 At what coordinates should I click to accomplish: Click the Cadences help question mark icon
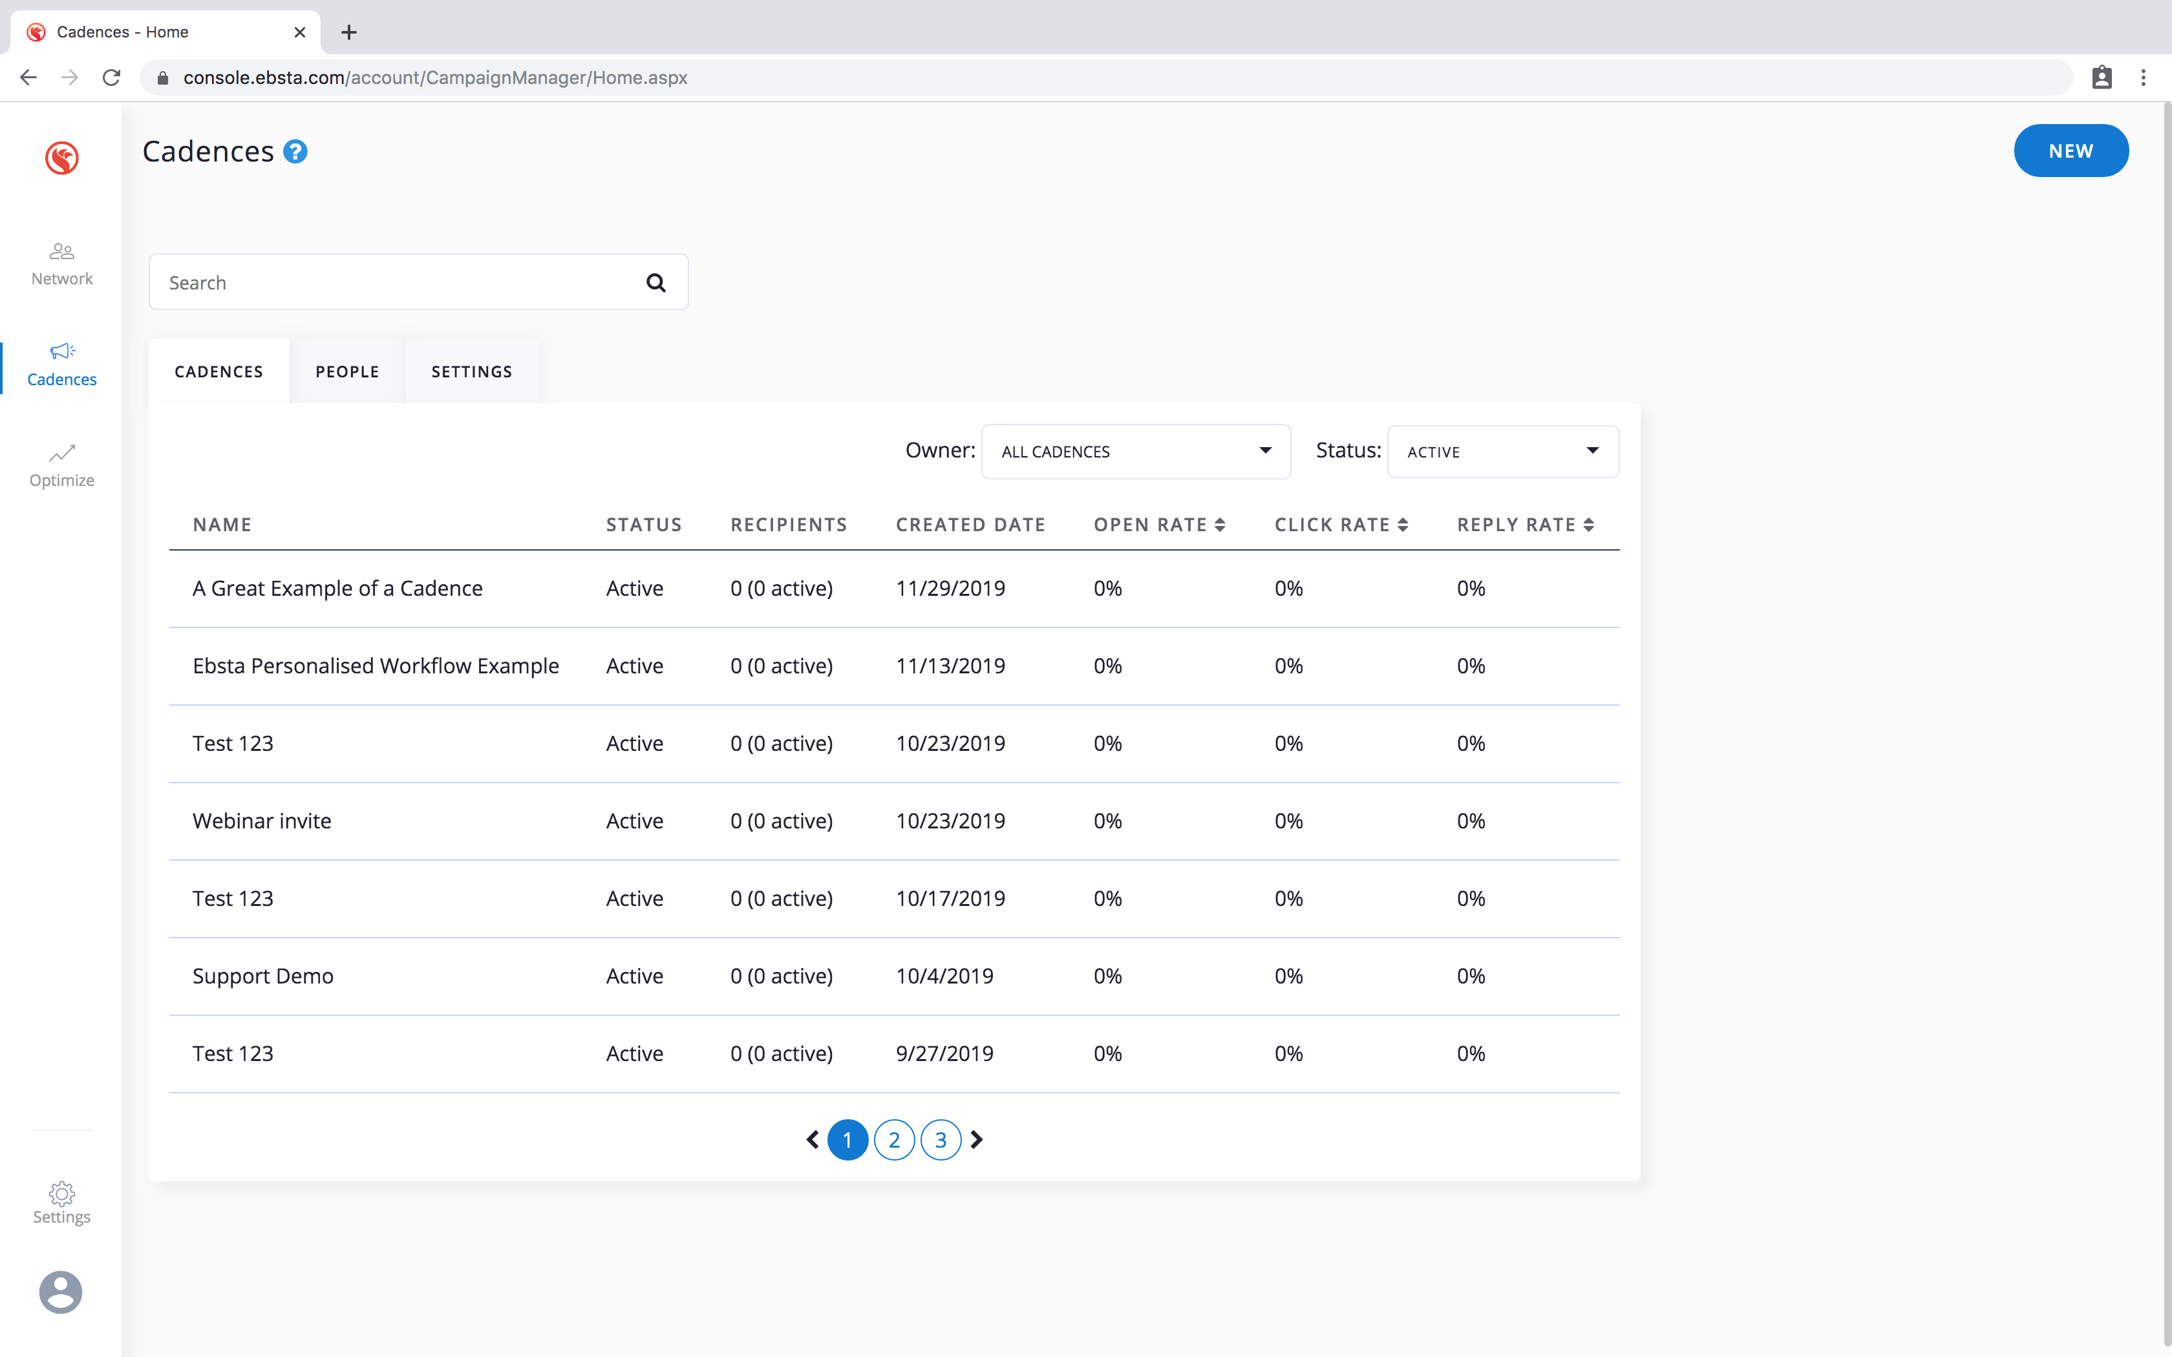point(295,152)
